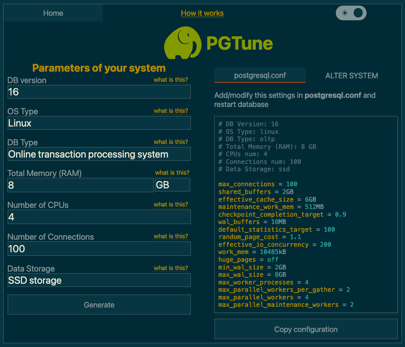The image size is (405, 347).
Task: Switch to the ALTER SYSTEM tab
Action: point(352,75)
